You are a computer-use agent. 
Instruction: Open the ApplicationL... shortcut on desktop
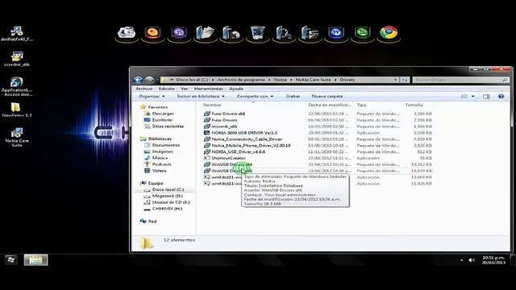[16, 86]
